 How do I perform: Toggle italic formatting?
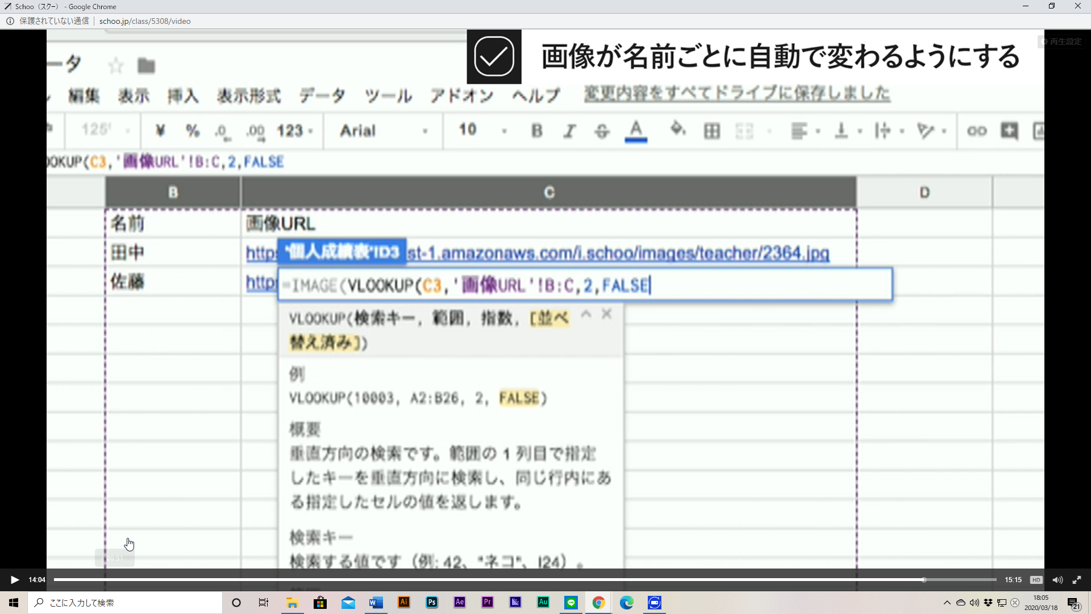[569, 131]
